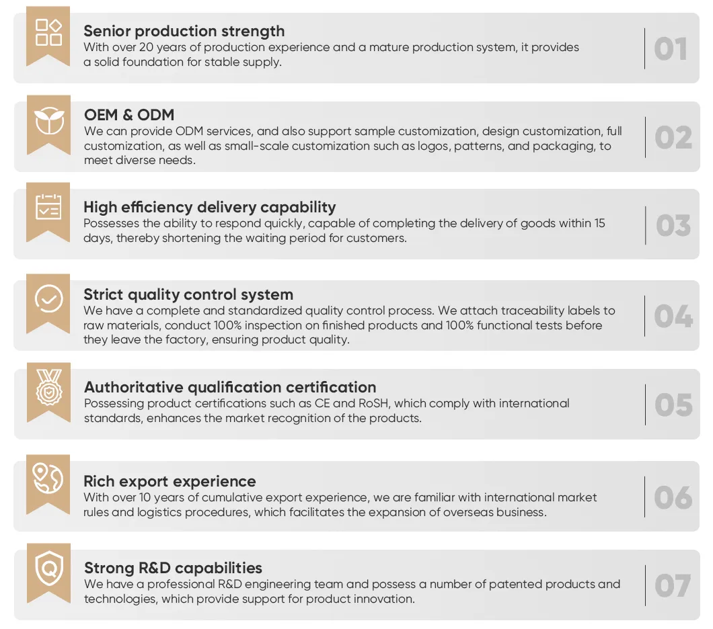Click the medal certification badge icon
This screenshot has height=629, width=713.
[x=48, y=388]
